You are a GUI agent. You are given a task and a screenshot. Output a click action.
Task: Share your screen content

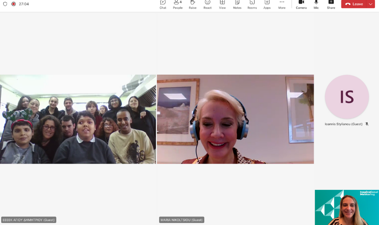[x=331, y=4]
